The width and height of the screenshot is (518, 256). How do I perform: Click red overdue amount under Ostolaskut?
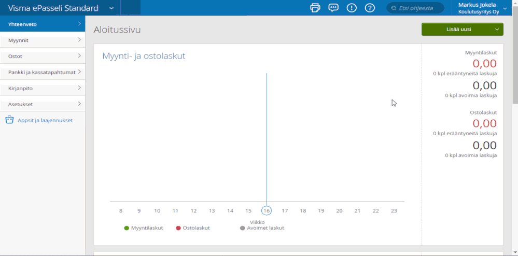(x=485, y=123)
